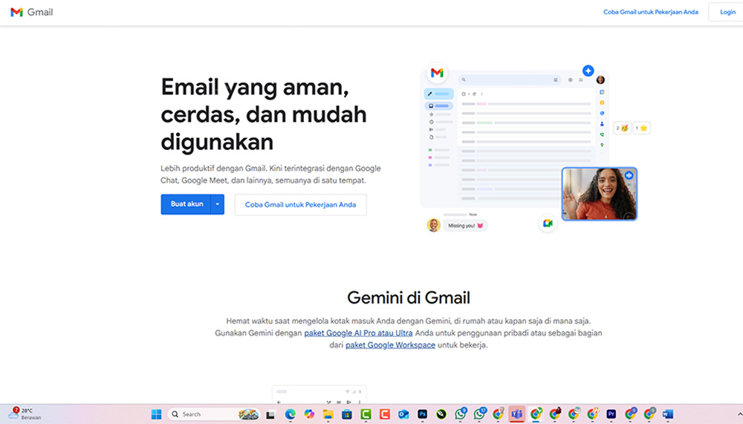The width and height of the screenshot is (743, 424).
Task: Click the illustration's mock search bar
Action: point(510,80)
